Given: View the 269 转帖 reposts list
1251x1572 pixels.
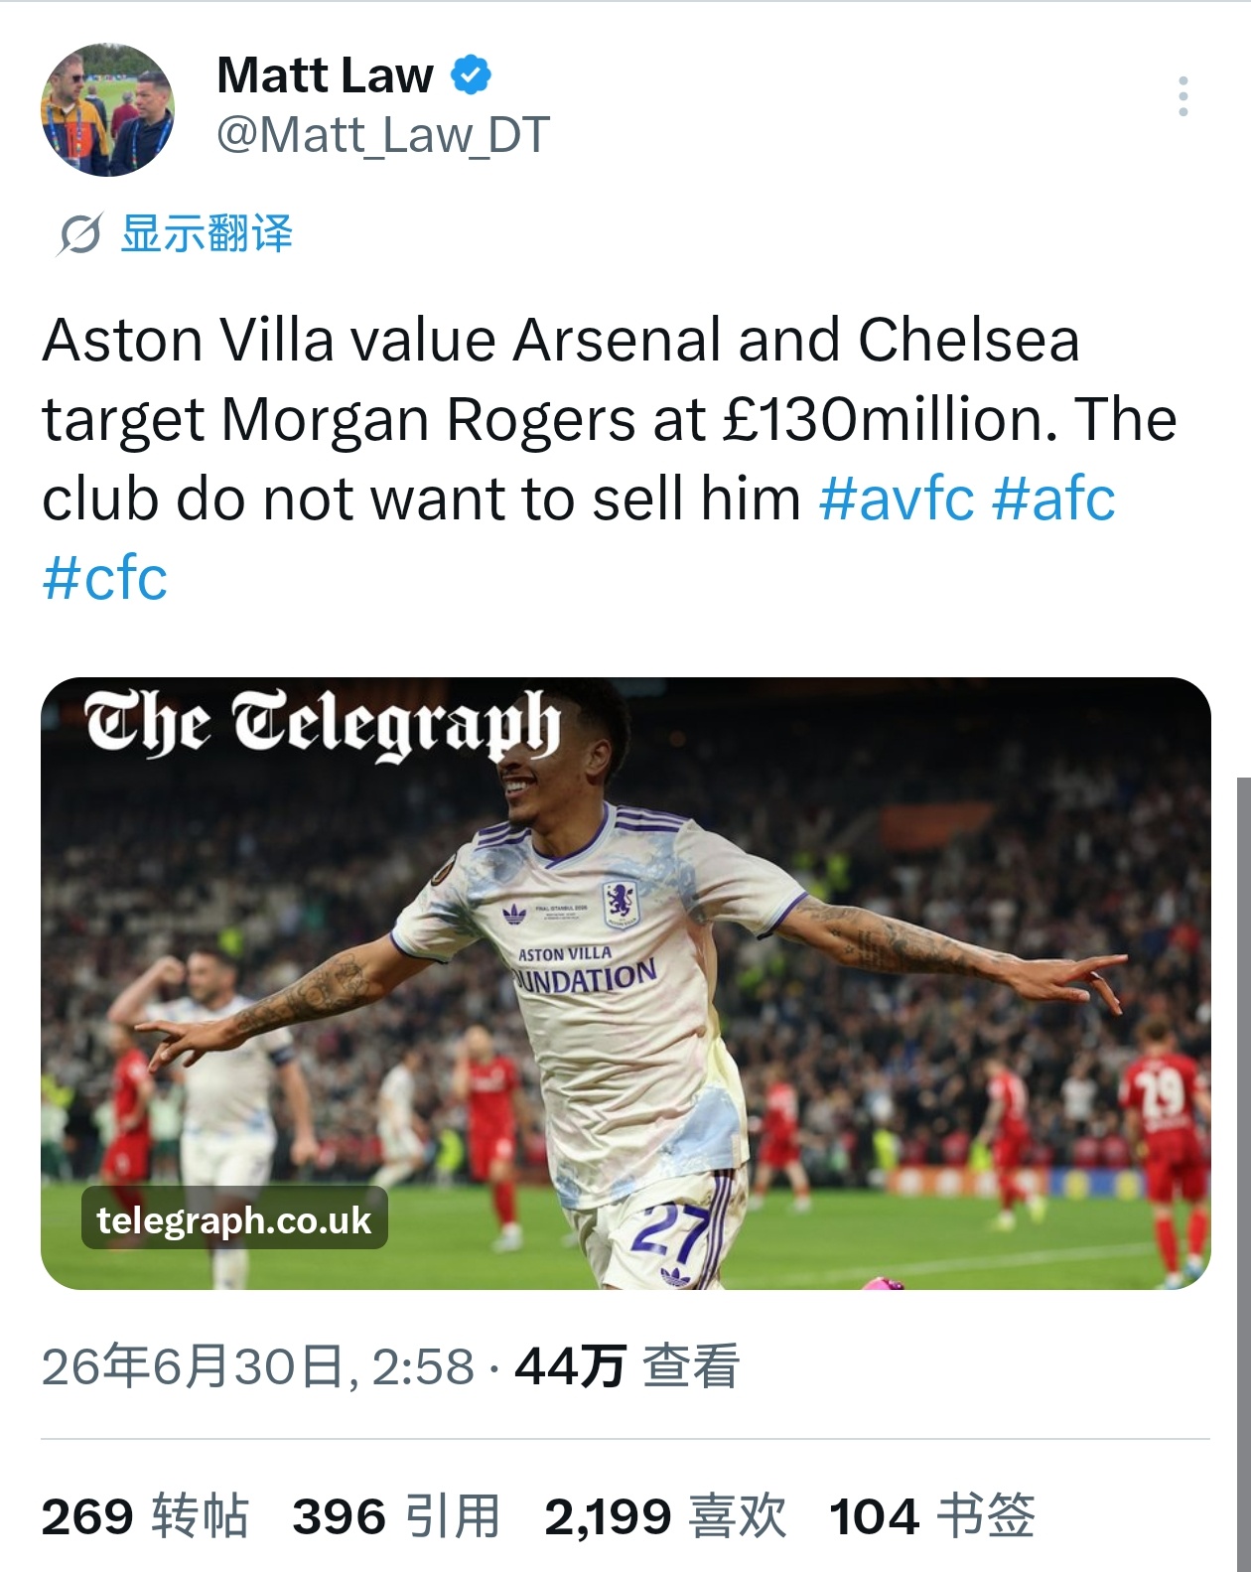Looking at the screenshot, I should 145,1516.
